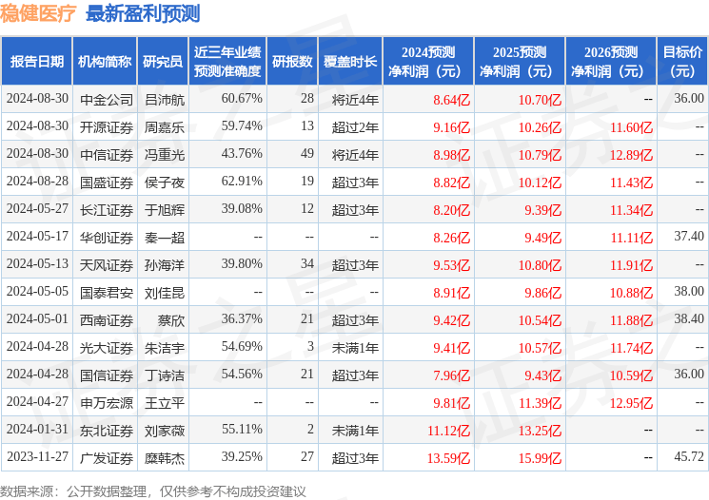Viewport: 709px width, 500px height.
Task: Click target price 38.00
Action: [x=689, y=291]
